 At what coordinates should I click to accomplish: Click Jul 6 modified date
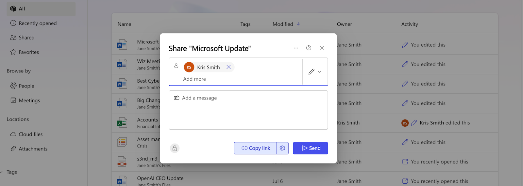click(x=278, y=181)
